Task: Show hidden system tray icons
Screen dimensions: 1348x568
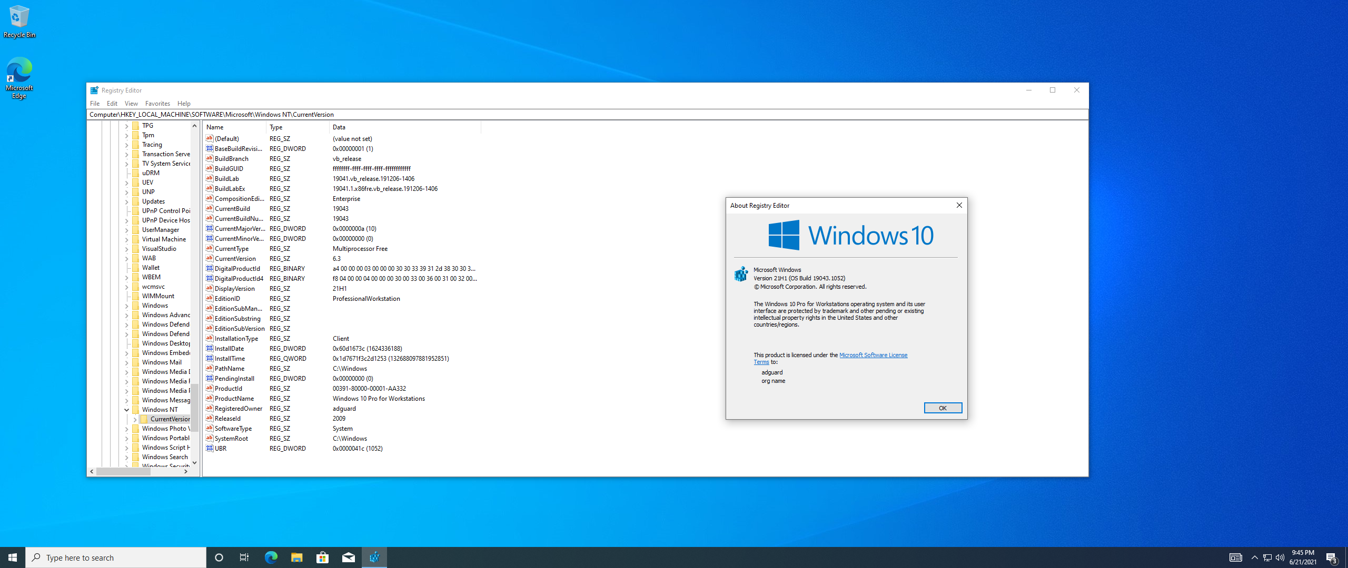Action: click(1255, 557)
